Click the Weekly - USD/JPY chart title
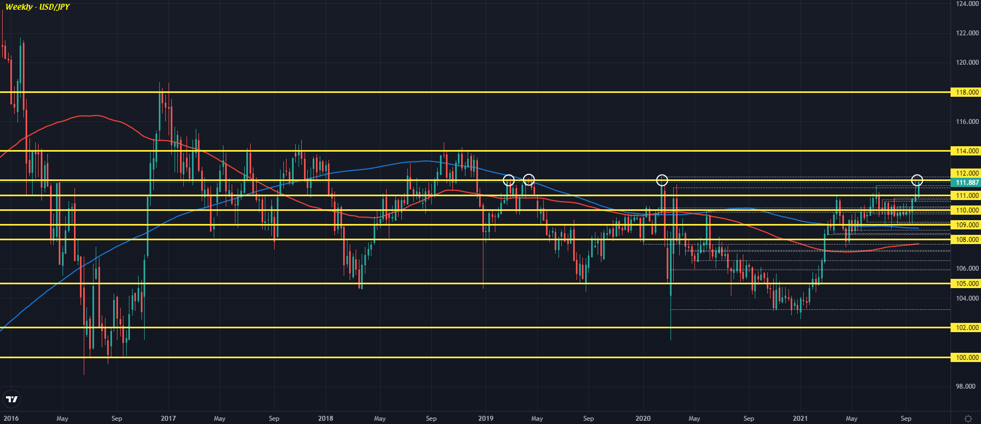 pyautogui.click(x=37, y=7)
